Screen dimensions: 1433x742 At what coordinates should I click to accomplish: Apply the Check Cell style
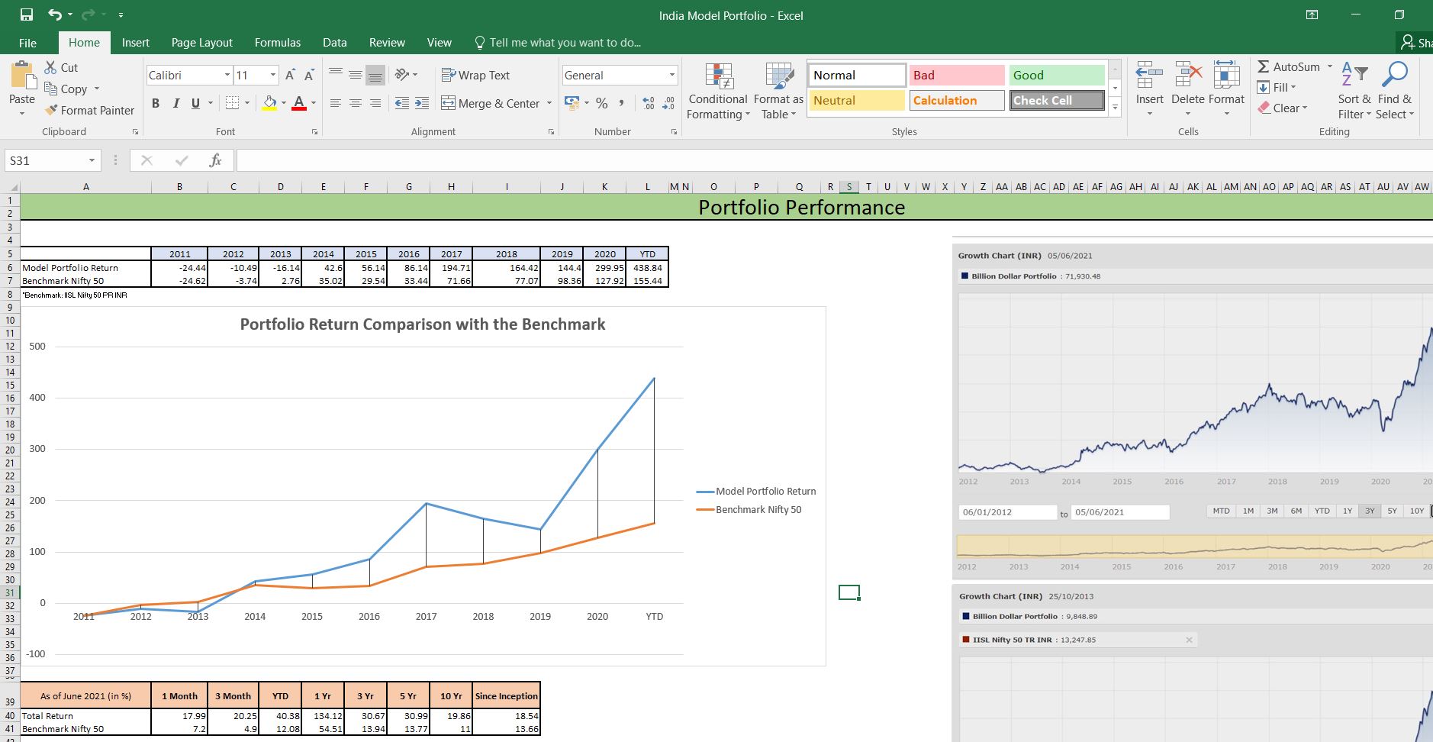[1057, 100]
